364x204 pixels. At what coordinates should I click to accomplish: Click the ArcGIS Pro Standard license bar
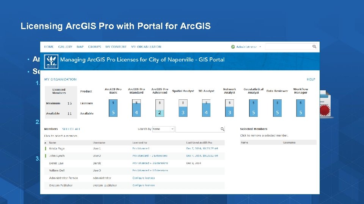point(136,108)
